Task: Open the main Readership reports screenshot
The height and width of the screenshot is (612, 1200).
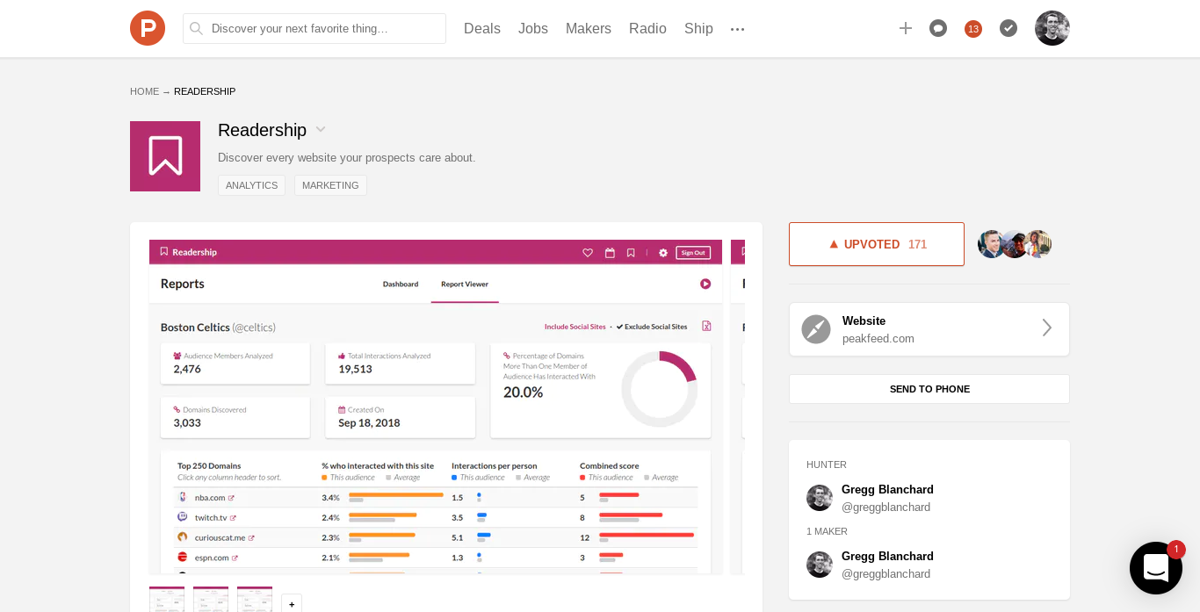Action: tap(436, 407)
